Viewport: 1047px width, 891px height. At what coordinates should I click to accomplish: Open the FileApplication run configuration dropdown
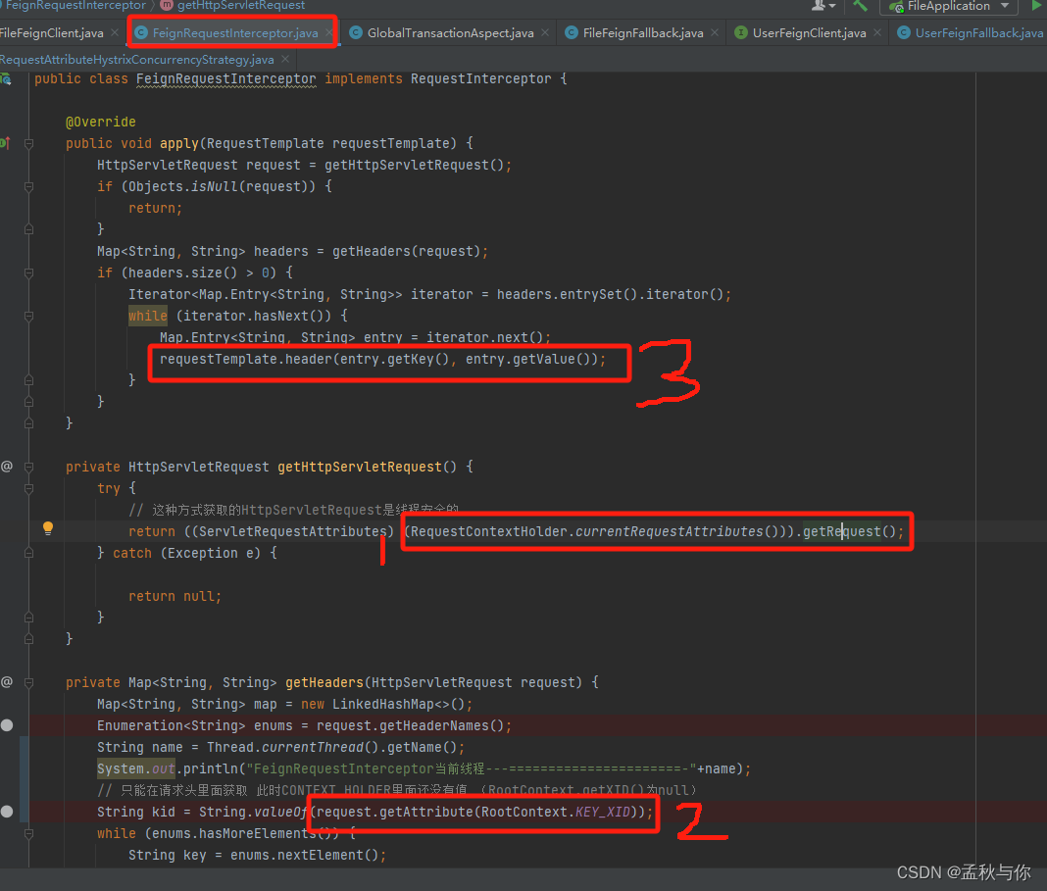point(949,6)
